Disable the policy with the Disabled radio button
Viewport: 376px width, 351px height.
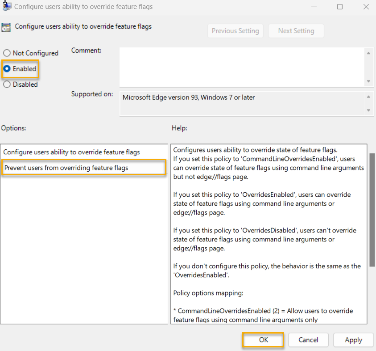[x=7, y=84]
